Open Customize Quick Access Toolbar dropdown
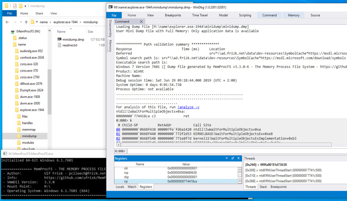This screenshot has height=201, width=347. coord(25,6)
